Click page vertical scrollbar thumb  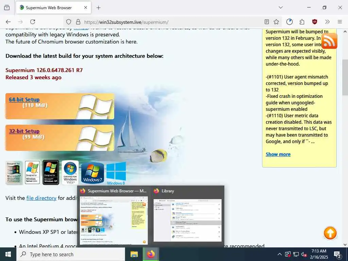pyautogui.click(x=345, y=77)
